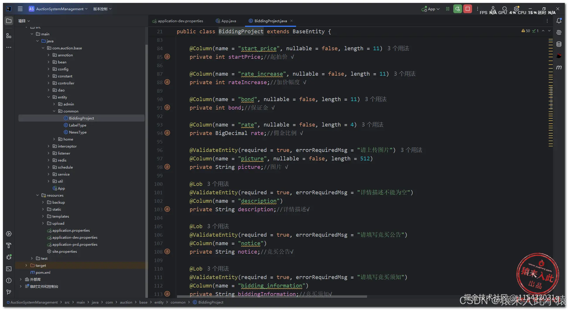Expand the service package
Viewport: 568px width, 310px height.
click(49, 174)
